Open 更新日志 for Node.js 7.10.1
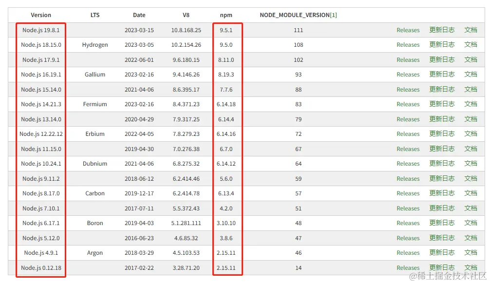 (x=442, y=208)
